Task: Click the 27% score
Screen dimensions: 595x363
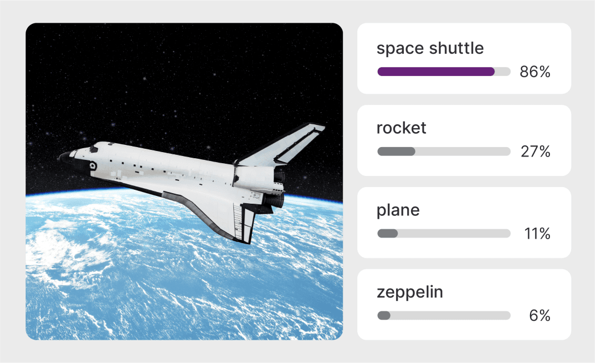Action: click(x=534, y=152)
